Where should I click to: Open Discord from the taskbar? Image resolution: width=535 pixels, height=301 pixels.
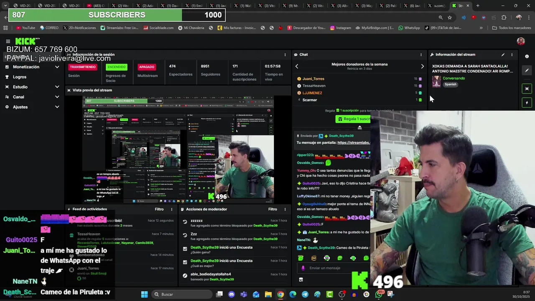[x=232, y=294]
